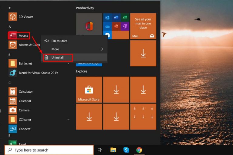Click the Battle.net folder icon
The image size is (233, 155).
13,63
